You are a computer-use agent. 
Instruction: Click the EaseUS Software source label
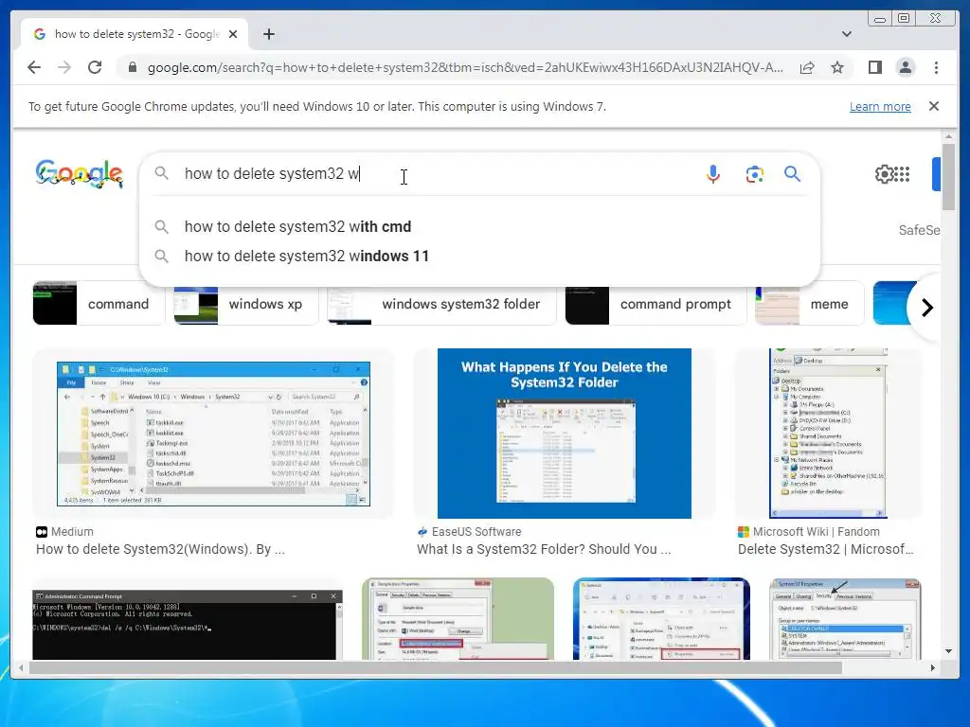coord(476,532)
